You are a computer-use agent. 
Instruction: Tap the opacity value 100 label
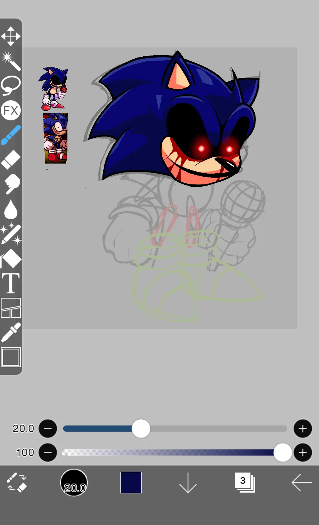[25, 452]
